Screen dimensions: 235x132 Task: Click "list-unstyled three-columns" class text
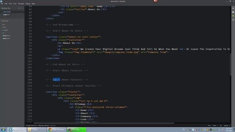(x=105, y=107)
